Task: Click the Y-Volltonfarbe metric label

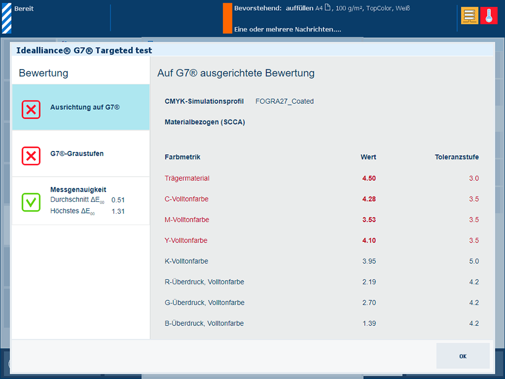Action: point(186,240)
